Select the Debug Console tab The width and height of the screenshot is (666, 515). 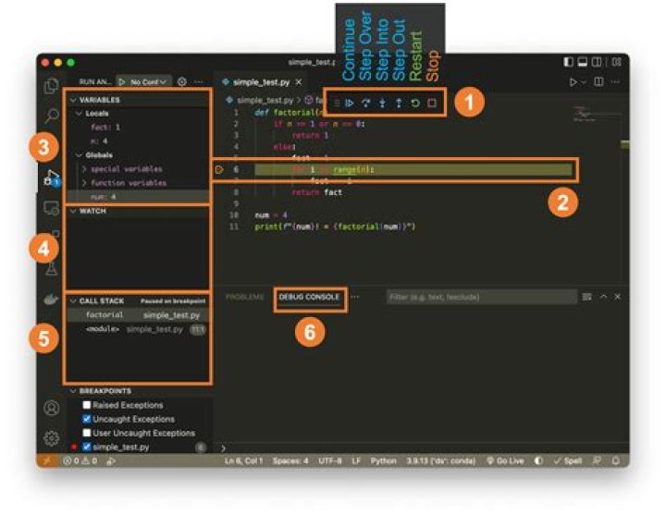click(309, 298)
